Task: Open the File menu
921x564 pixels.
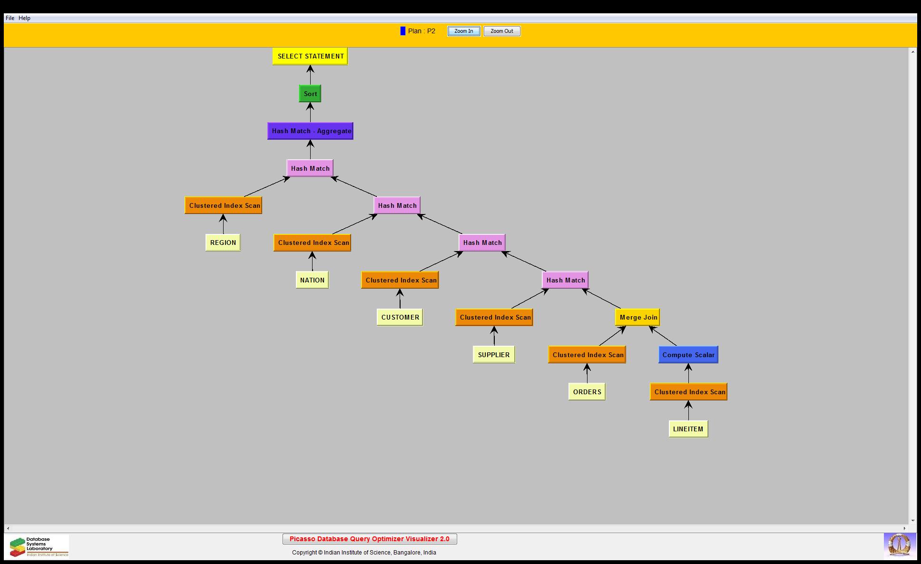Action: [10, 18]
